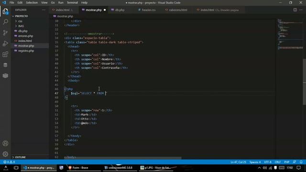Open the Go menu
This screenshot has height=172, width=306.
point(53,2)
